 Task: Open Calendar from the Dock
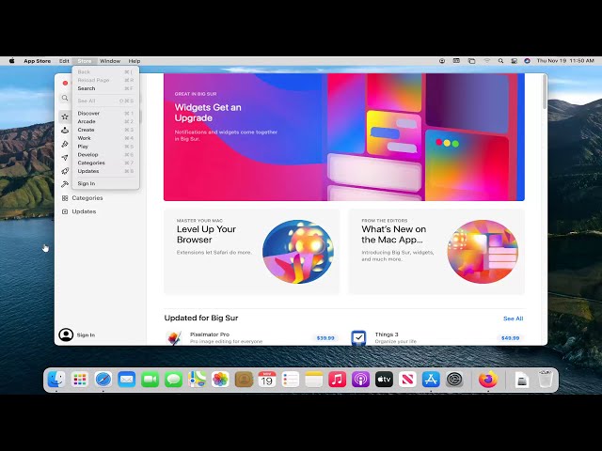pyautogui.click(x=267, y=380)
